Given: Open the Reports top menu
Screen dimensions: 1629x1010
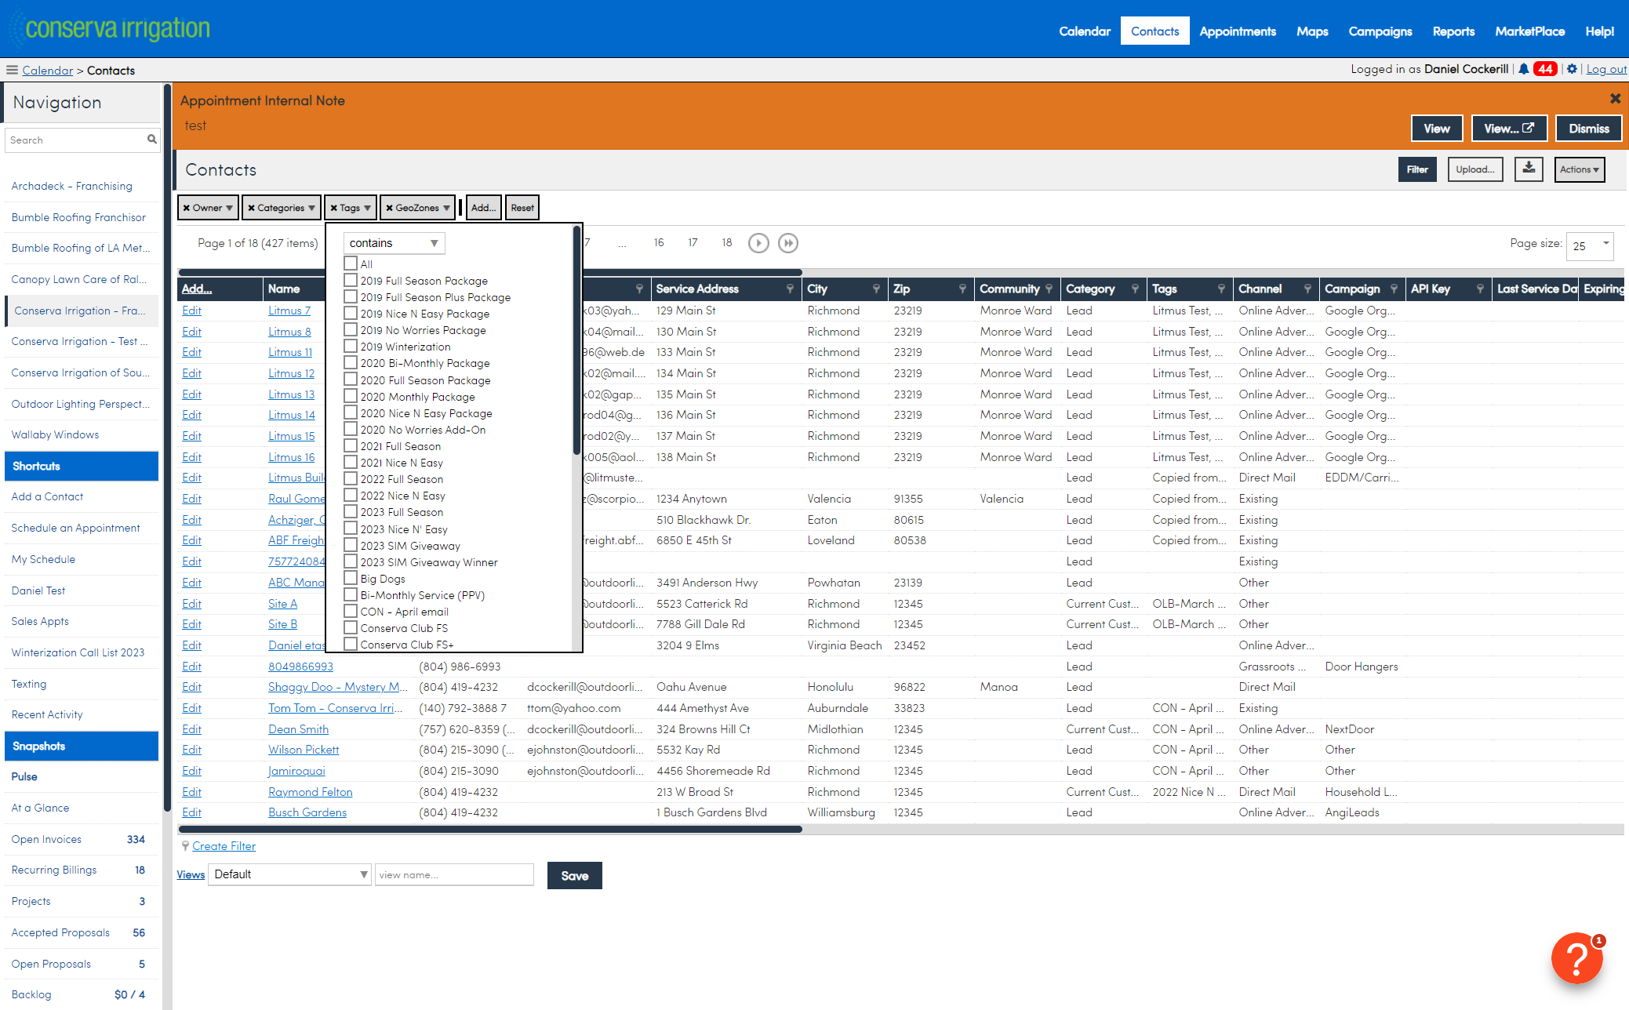Looking at the screenshot, I should click(1453, 31).
